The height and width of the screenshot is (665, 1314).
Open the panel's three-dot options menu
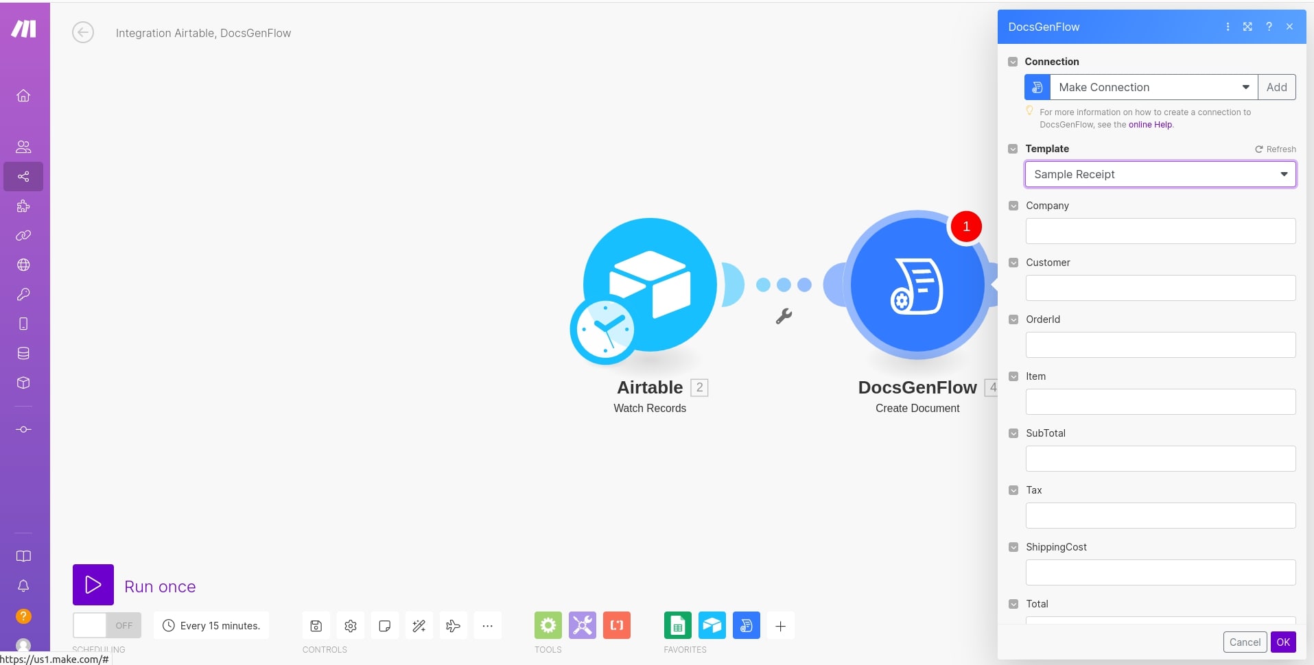tap(1228, 27)
